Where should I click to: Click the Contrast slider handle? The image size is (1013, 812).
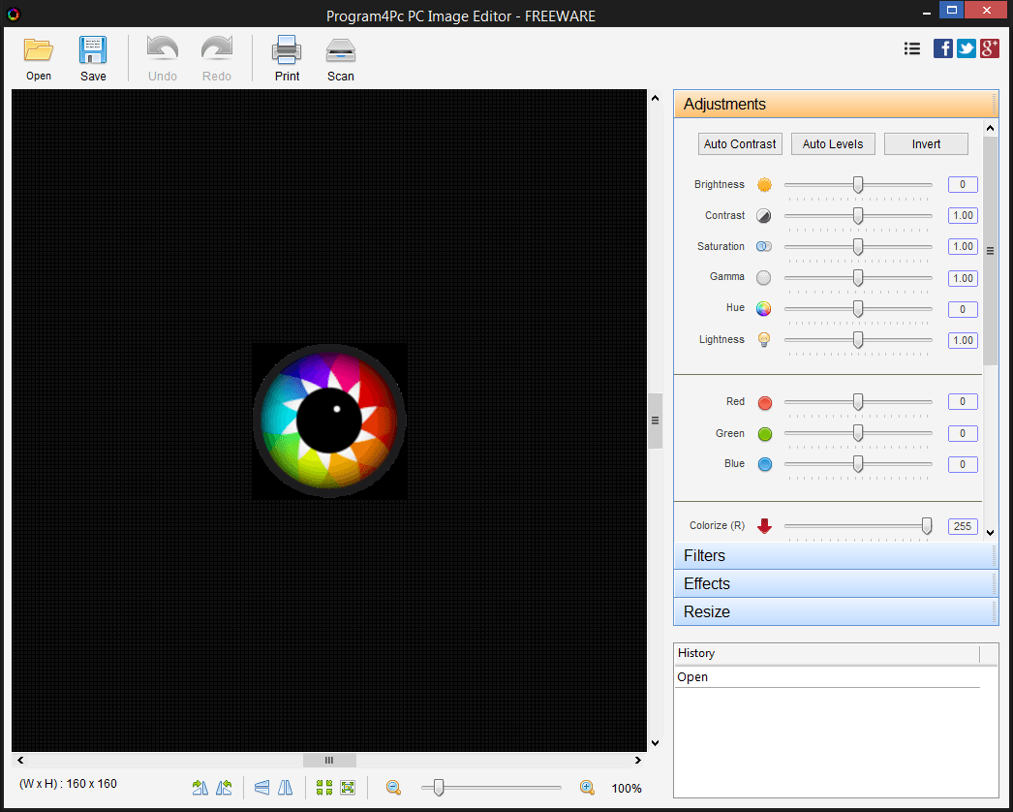(x=858, y=216)
